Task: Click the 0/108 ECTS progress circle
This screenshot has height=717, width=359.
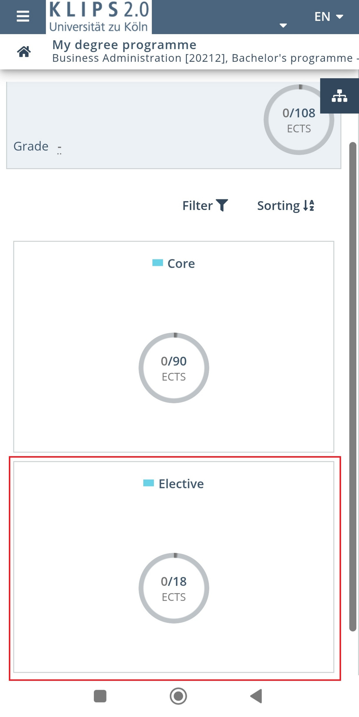Action: pos(299,120)
